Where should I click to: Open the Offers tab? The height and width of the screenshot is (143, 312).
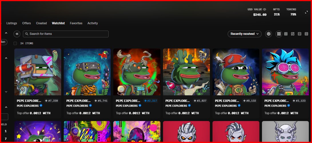[27, 23]
